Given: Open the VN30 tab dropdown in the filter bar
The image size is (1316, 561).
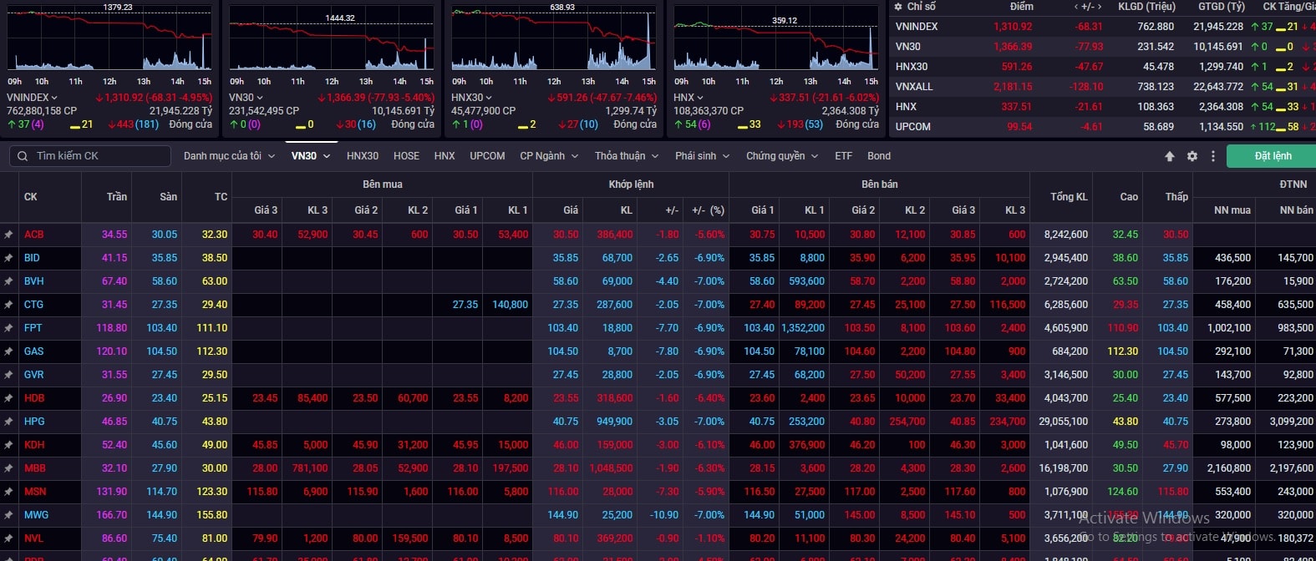Looking at the screenshot, I should pos(311,156).
